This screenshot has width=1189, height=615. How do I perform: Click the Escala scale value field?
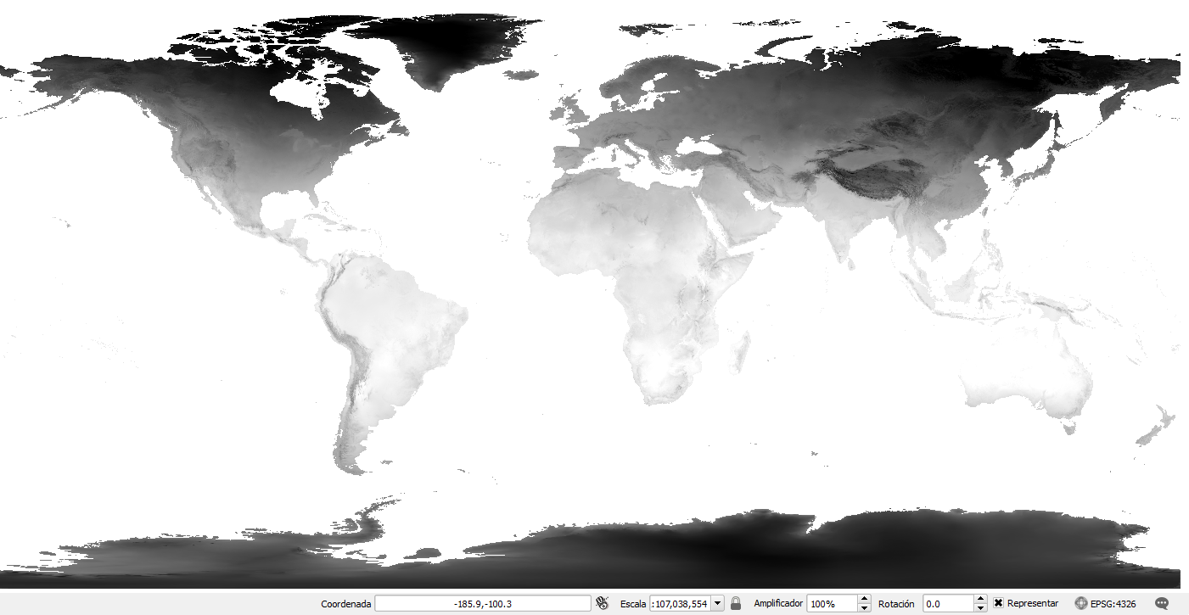(680, 603)
